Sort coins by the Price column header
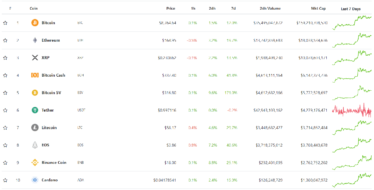The height and width of the screenshot is (190, 374). (171, 8)
